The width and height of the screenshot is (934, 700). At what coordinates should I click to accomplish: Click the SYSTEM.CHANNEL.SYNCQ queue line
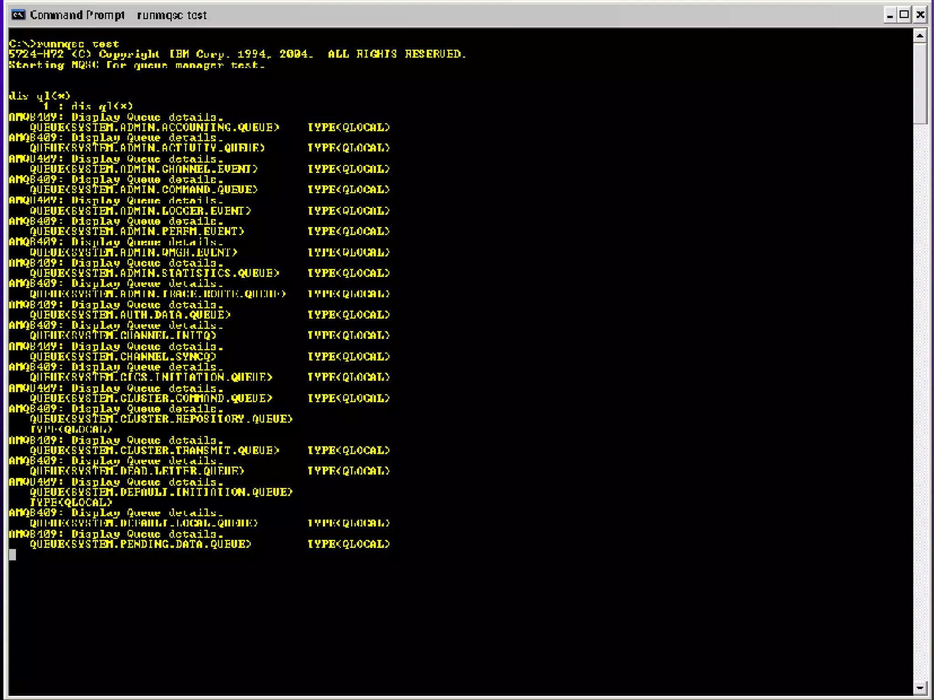[123, 357]
